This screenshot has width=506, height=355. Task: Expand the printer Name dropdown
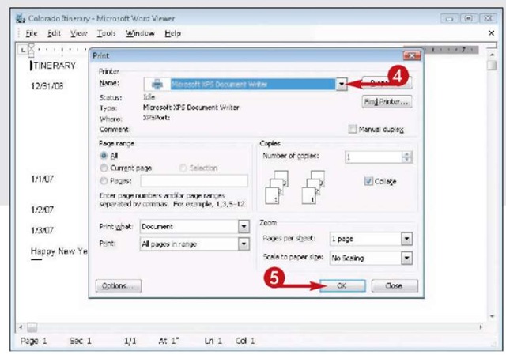pos(341,85)
